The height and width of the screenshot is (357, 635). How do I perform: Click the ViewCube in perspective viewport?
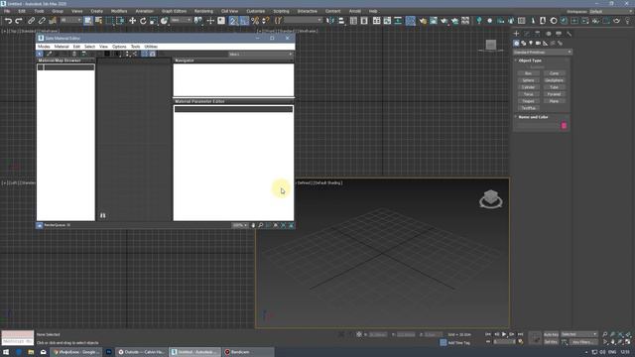tap(491, 198)
